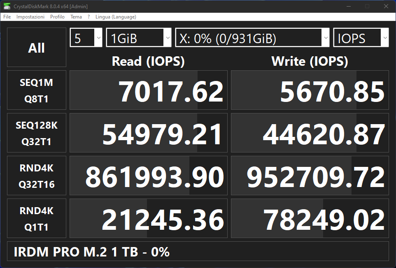396x268 pixels.
Task: Open the Lingua (Language) menu
Action: pyautogui.click(x=116, y=17)
